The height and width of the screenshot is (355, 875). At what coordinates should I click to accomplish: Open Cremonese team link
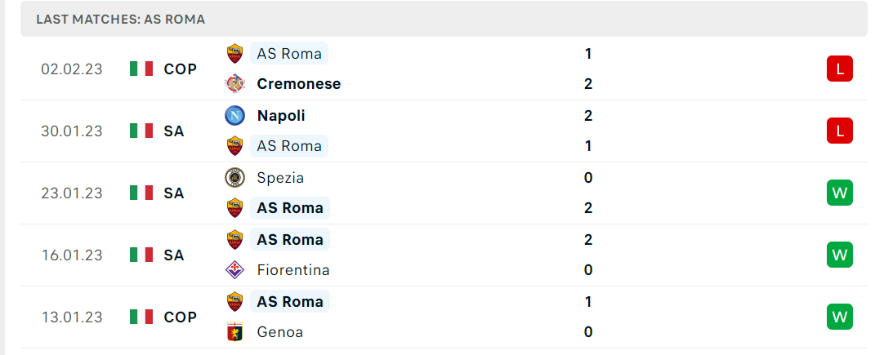(x=298, y=83)
